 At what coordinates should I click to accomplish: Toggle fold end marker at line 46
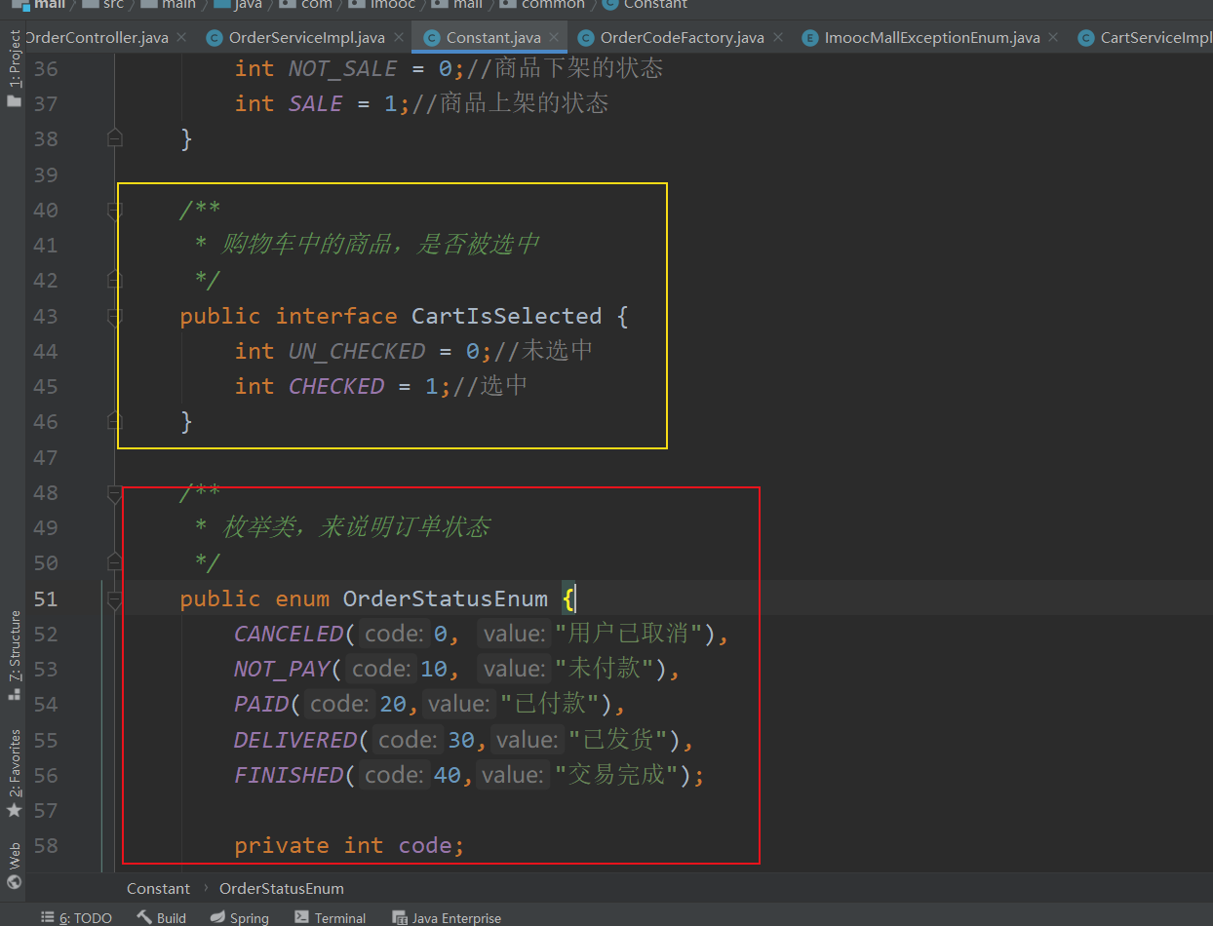tap(114, 421)
